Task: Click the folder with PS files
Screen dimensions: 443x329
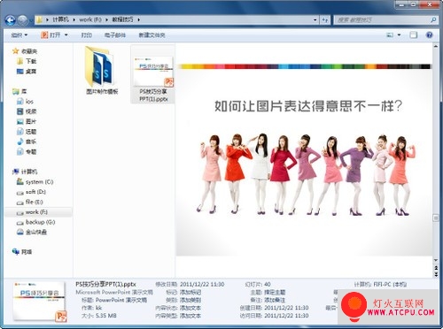Action: coord(102,70)
